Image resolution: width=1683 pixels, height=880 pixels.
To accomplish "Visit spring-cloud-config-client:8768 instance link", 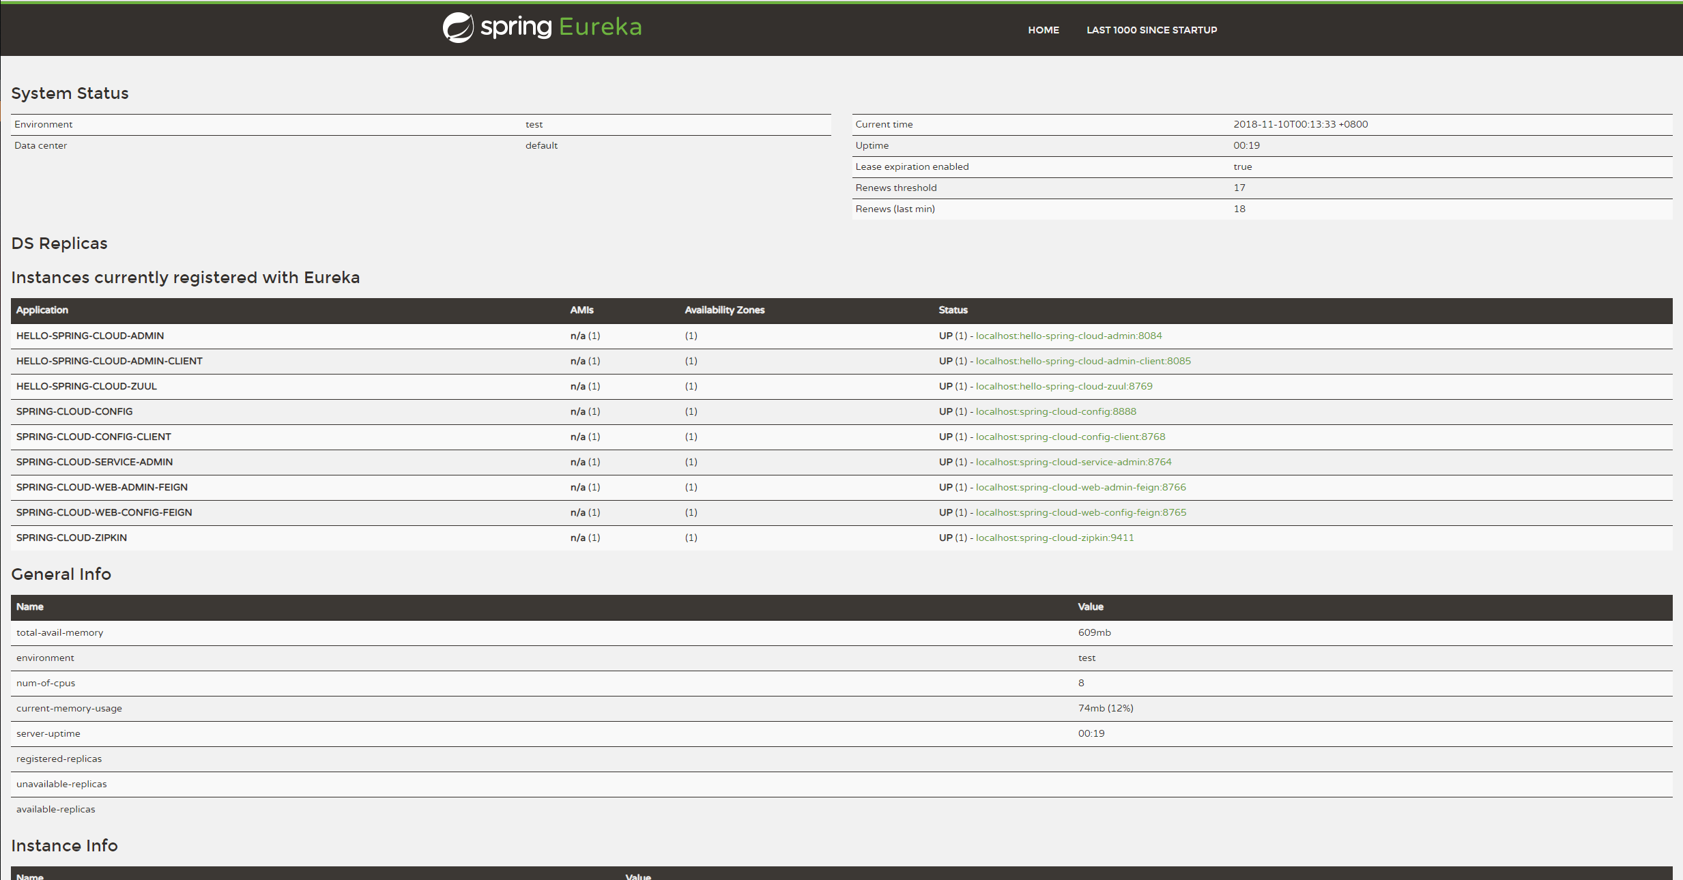I will tap(1070, 437).
